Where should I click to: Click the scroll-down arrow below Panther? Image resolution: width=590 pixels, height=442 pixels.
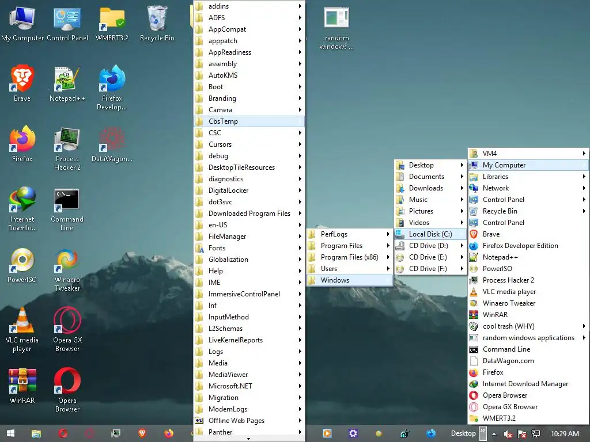(x=249, y=439)
